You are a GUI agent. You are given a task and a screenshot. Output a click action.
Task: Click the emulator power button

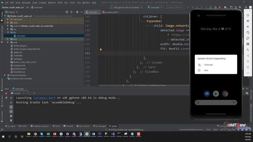[248, 15]
